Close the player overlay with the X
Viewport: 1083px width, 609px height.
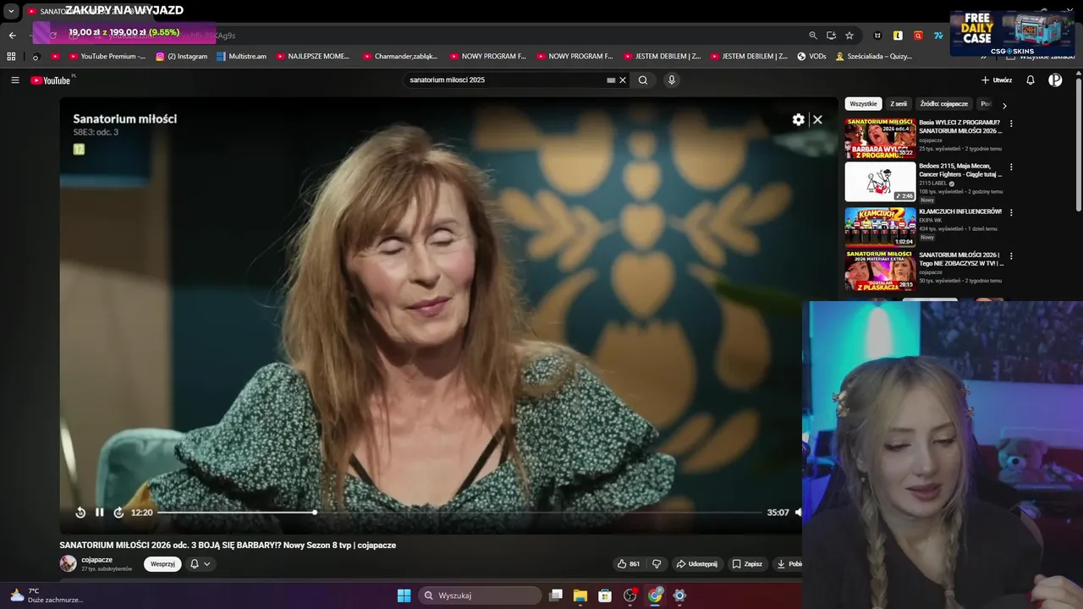818,119
